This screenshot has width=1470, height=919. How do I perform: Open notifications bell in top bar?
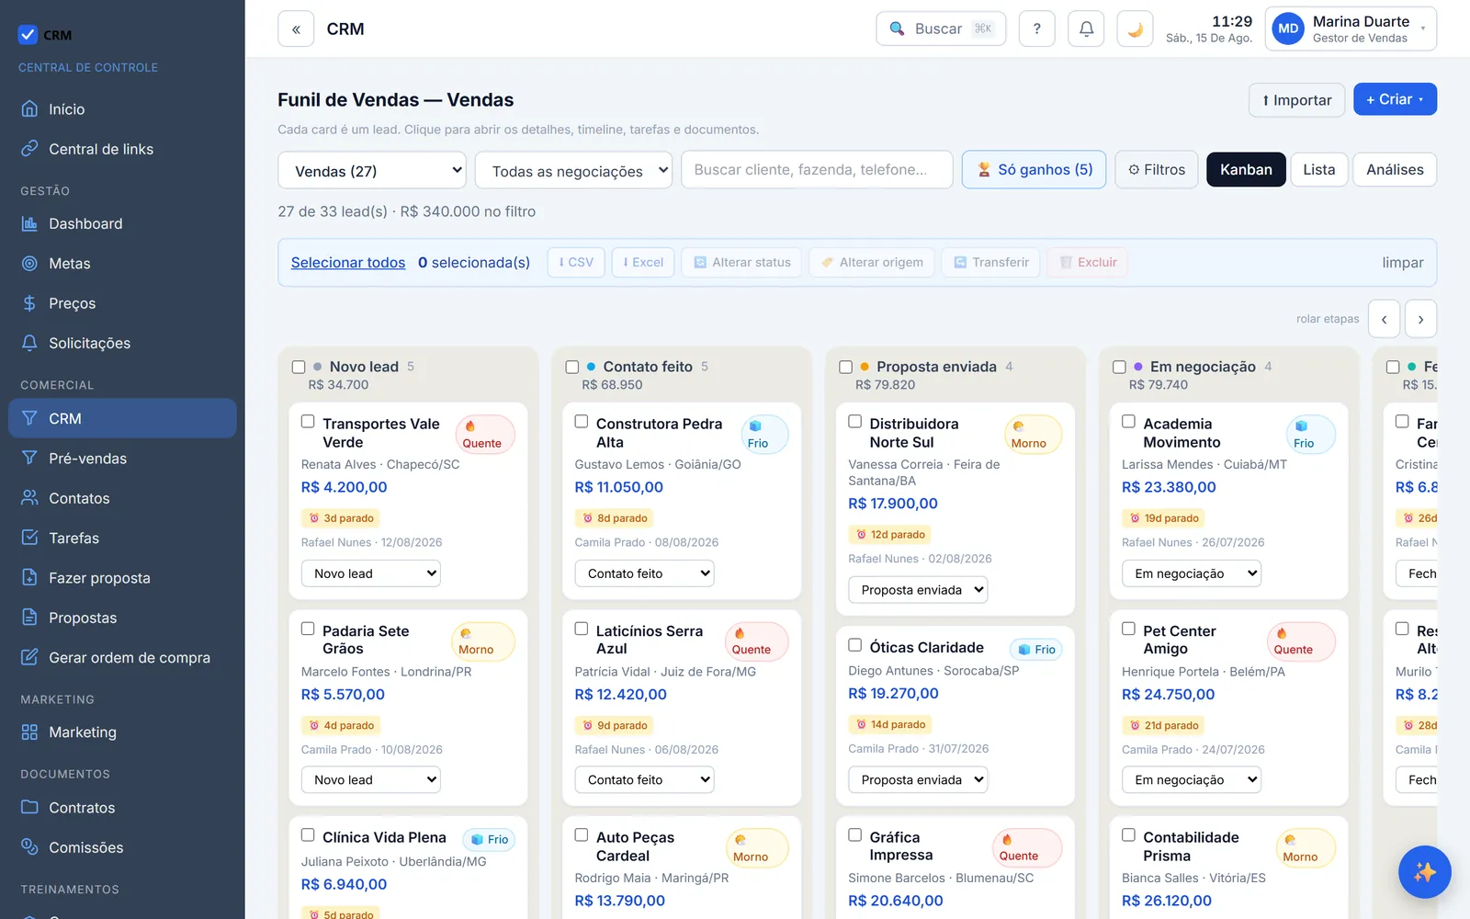click(x=1086, y=29)
